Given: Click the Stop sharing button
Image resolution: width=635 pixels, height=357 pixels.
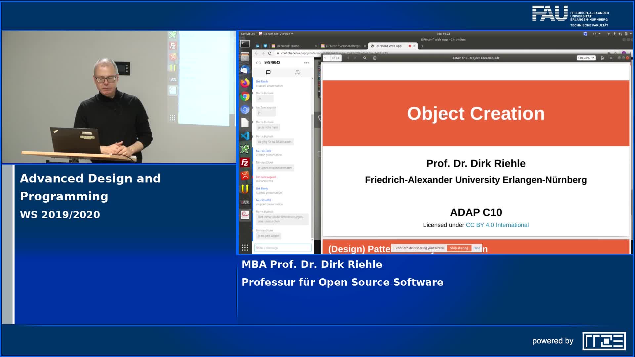Looking at the screenshot, I should [x=459, y=248].
